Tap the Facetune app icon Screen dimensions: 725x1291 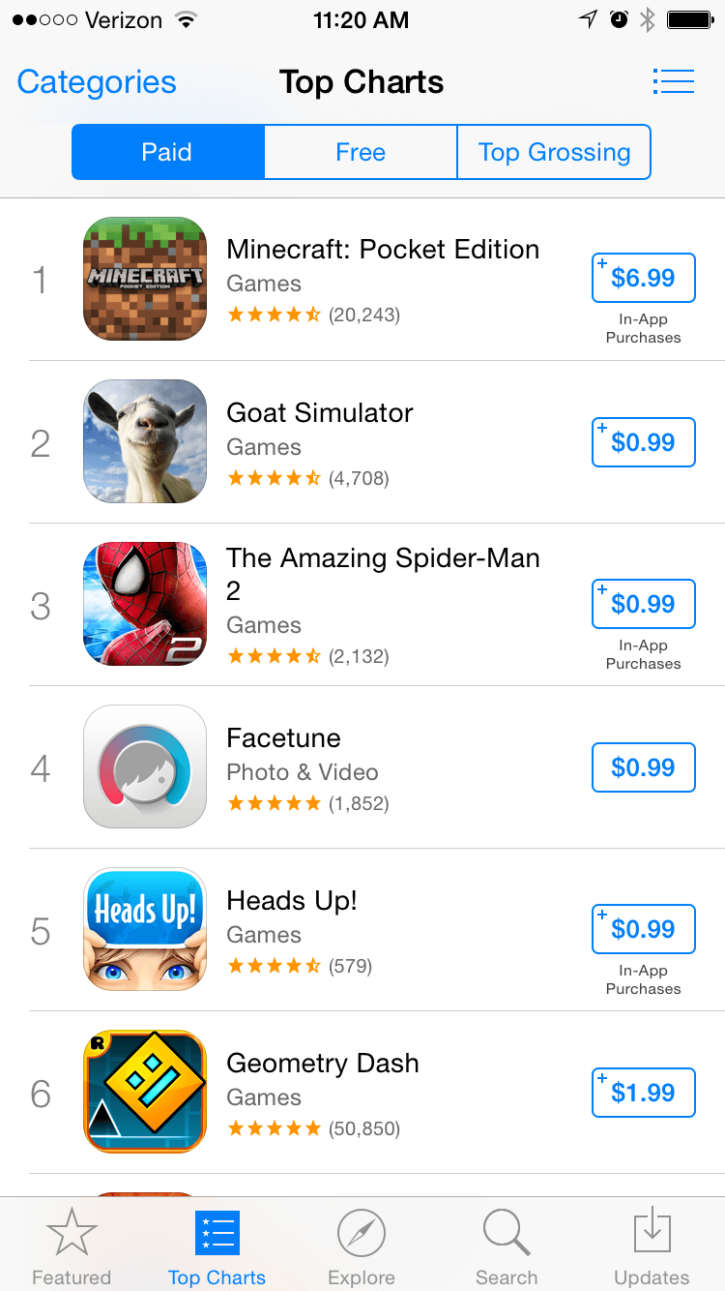(145, 766)
